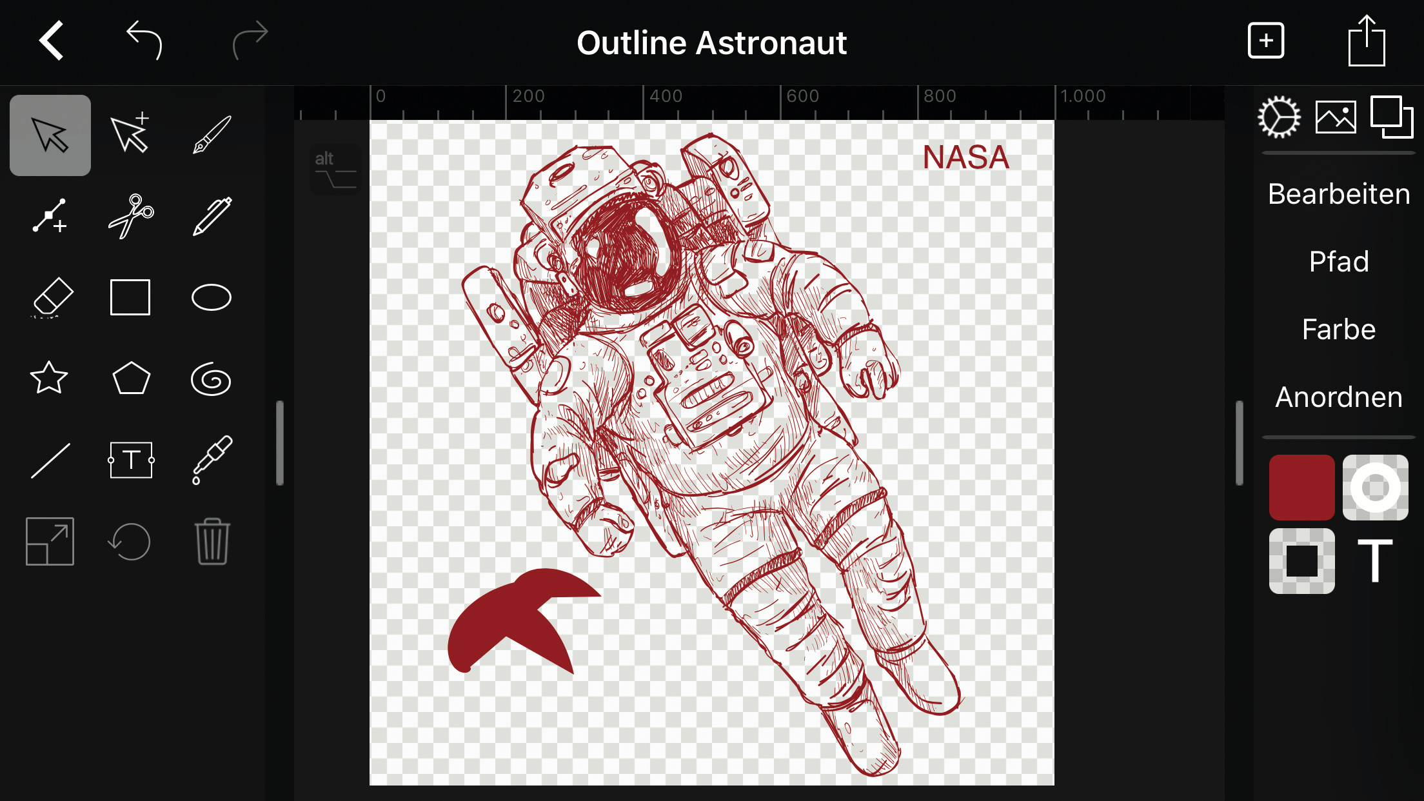Select the Add Node tool
Viewport: 1424px width, 801px height.
coord(50,217)
